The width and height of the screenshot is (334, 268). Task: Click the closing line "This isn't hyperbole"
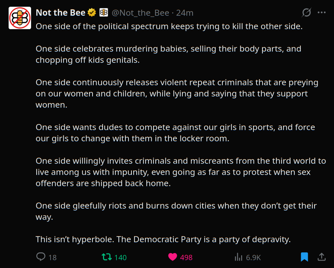click(x=163, y=239)
